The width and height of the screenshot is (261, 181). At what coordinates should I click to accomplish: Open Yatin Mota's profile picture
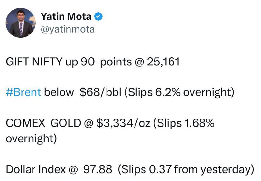[x=21, y=23]
